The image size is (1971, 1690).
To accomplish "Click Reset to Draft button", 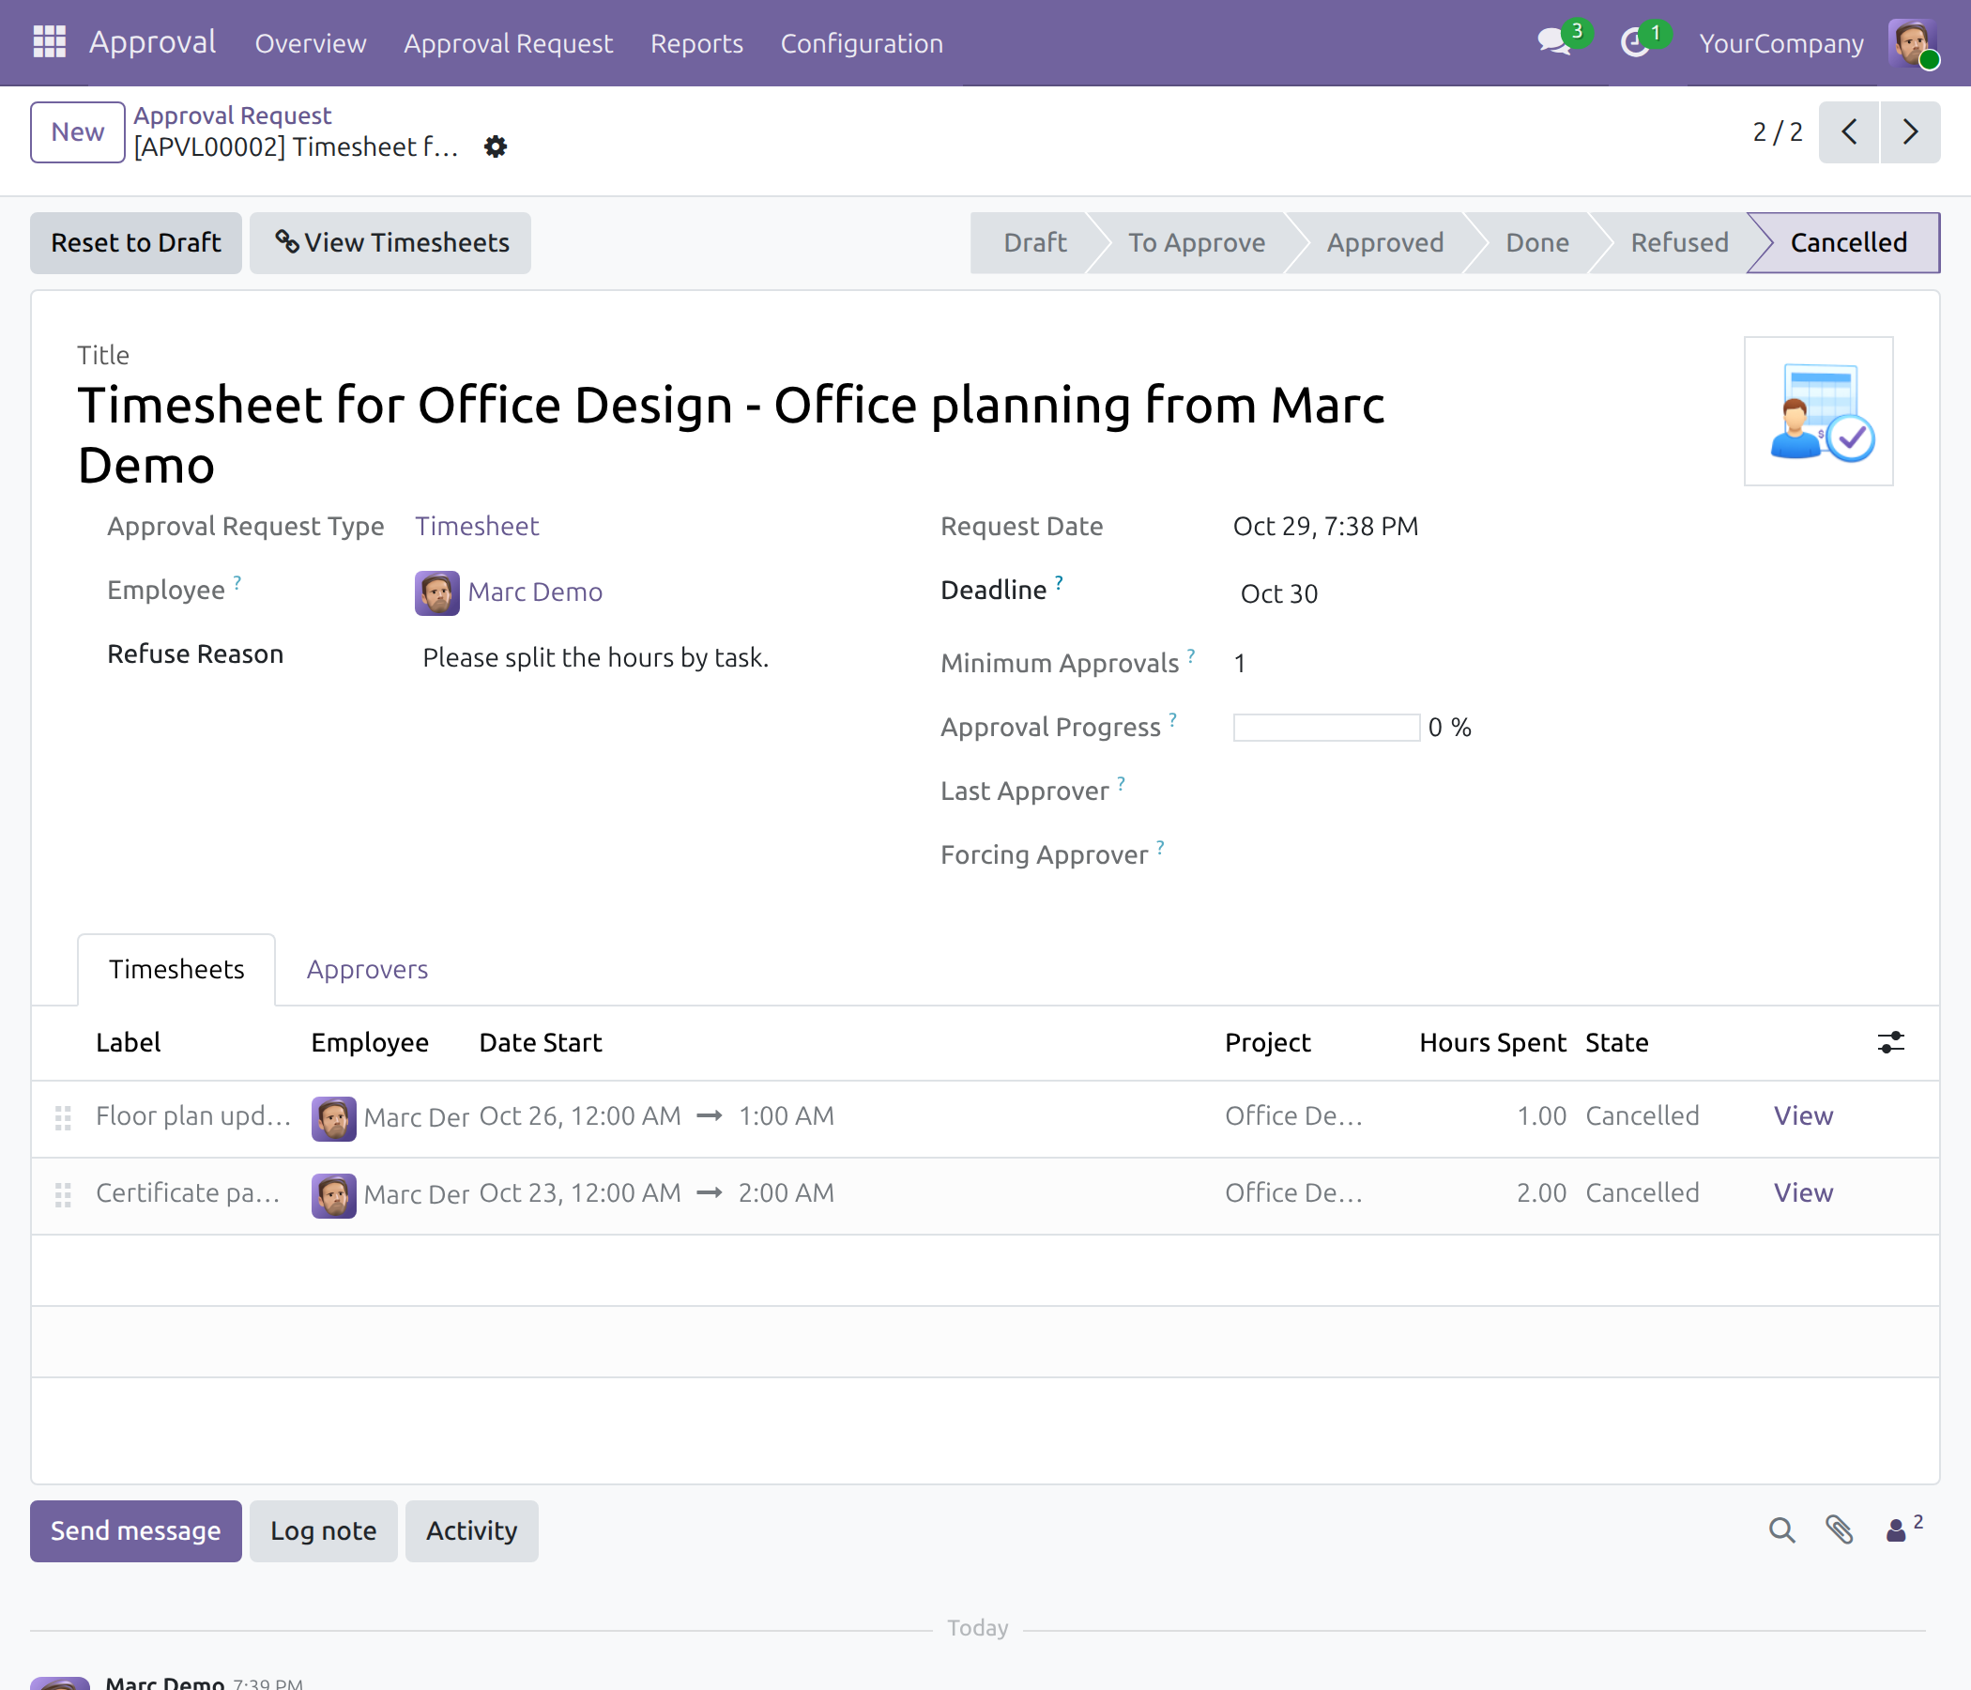I will [136, 242].
